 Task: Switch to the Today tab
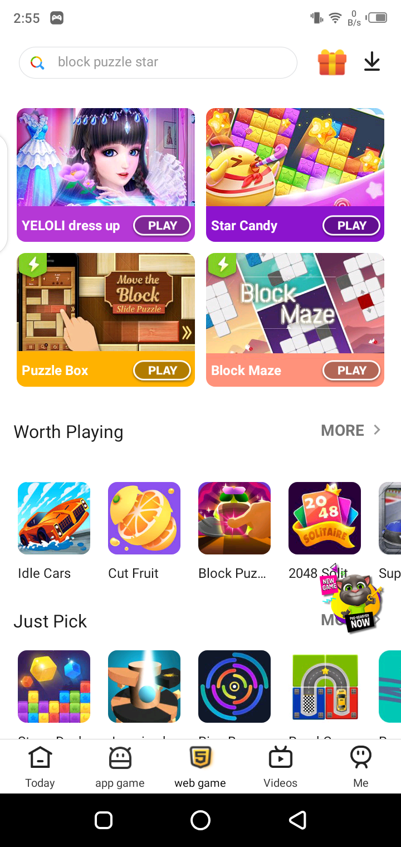tap(40, 767)
